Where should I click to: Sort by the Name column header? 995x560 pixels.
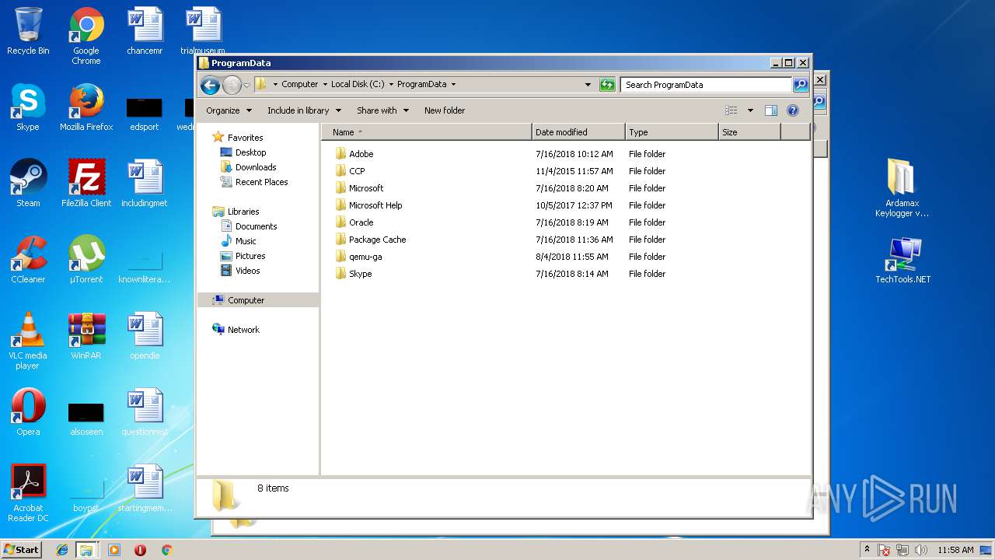click(427, 132)
